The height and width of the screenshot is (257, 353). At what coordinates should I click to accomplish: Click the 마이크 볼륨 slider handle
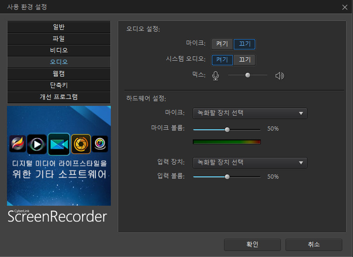click(227, 129)
